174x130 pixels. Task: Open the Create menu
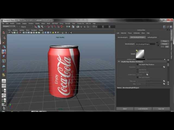[18, 24]
